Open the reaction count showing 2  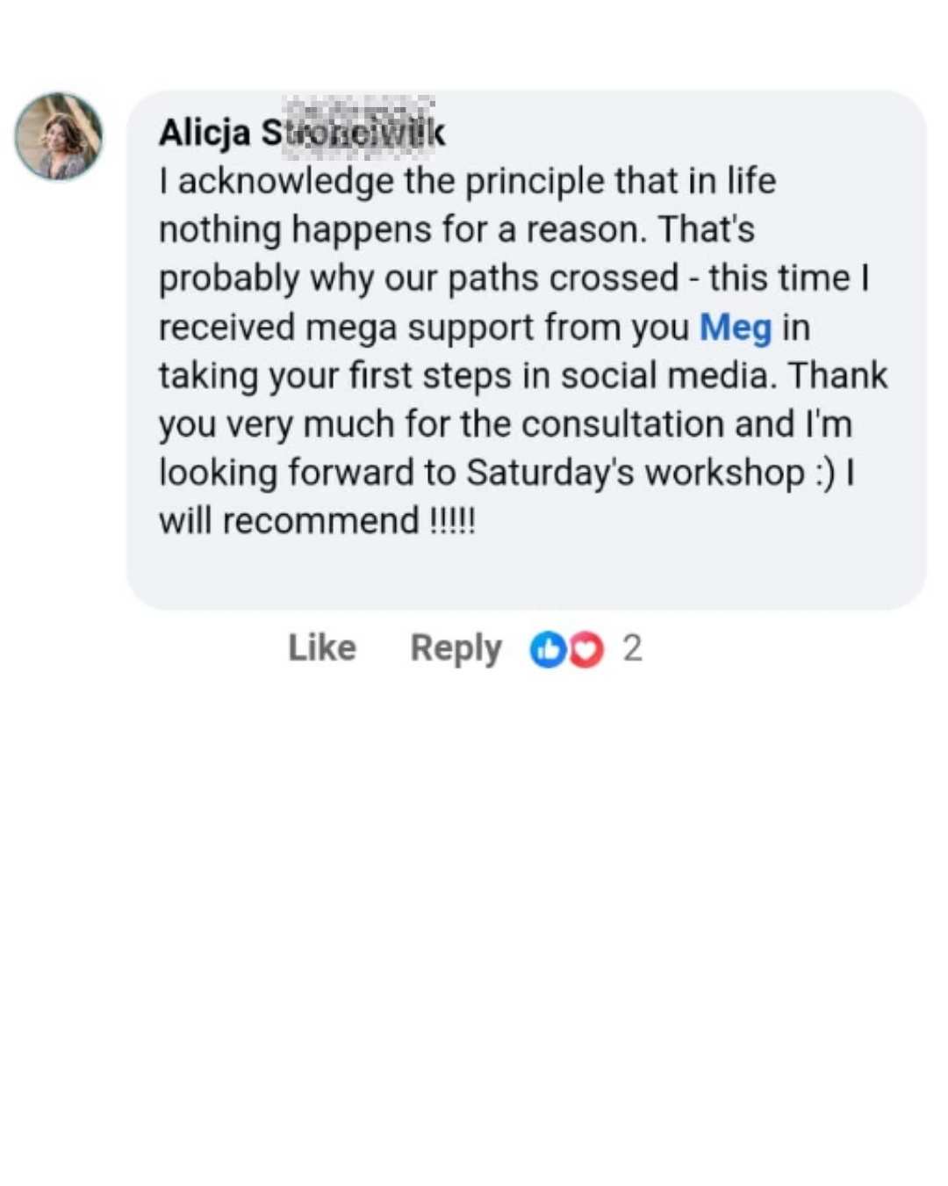632,648
